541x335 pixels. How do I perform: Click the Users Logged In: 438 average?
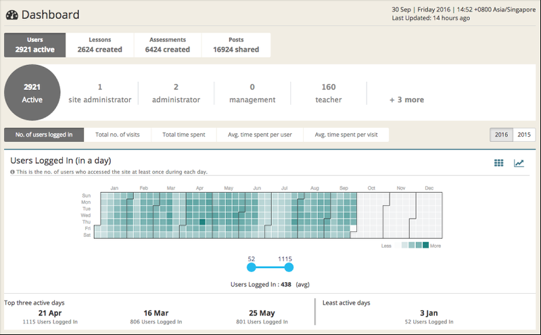click(x=270, y=284)
